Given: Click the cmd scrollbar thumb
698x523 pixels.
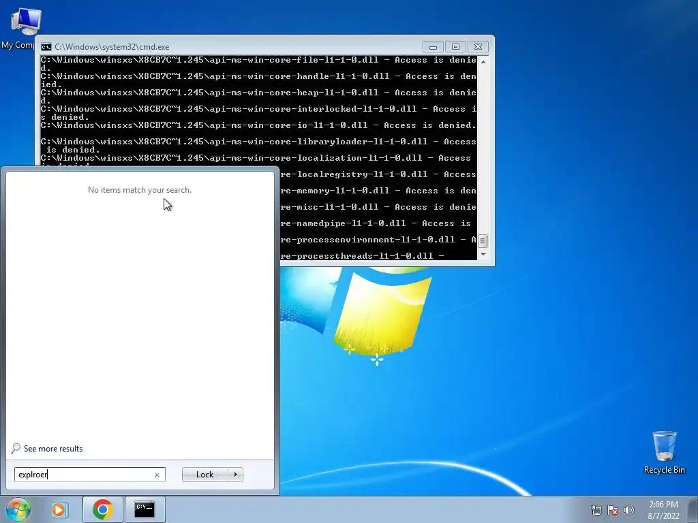Looking at the screenshot, I should click(x=483, y=240).
